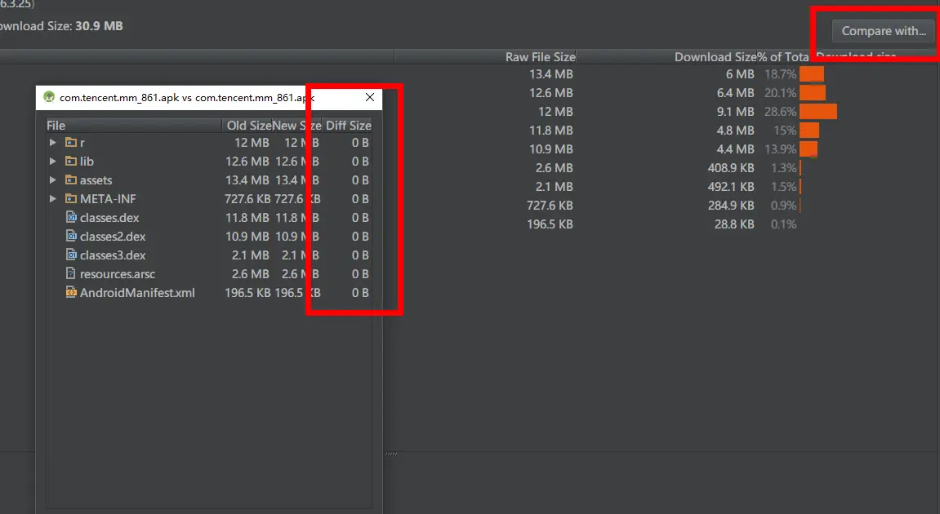
Task: Click the assets folder icon
Action: pos(71,179)
